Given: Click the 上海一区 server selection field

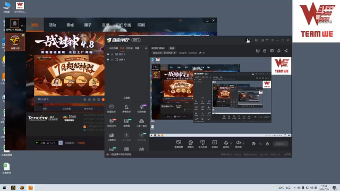Looking at the screenshot, I should click(46, 143).
